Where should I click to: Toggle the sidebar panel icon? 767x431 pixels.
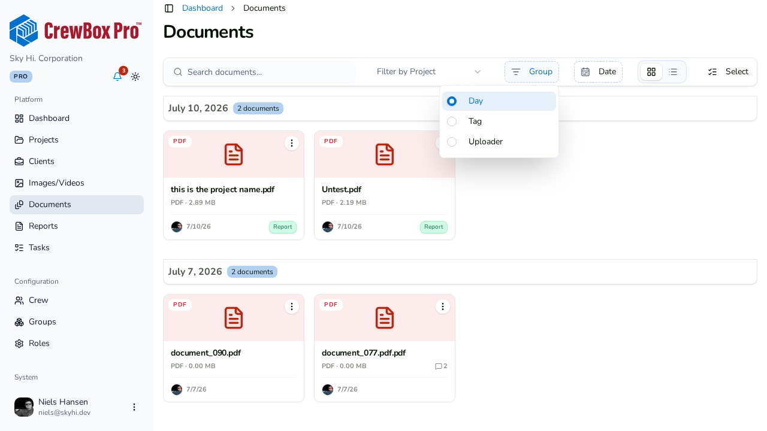coord(169,8)
